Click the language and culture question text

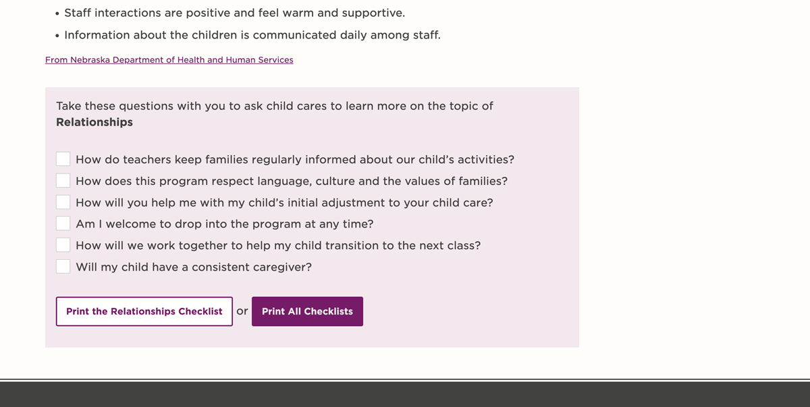click(x=292, y=180)
